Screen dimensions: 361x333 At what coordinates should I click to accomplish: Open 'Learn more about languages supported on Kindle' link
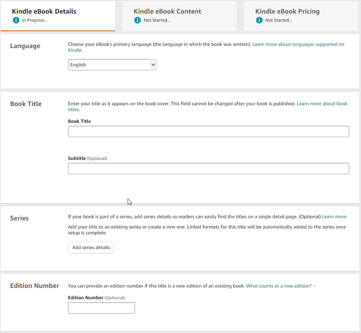pyautogui.click(x=298, y=44)
